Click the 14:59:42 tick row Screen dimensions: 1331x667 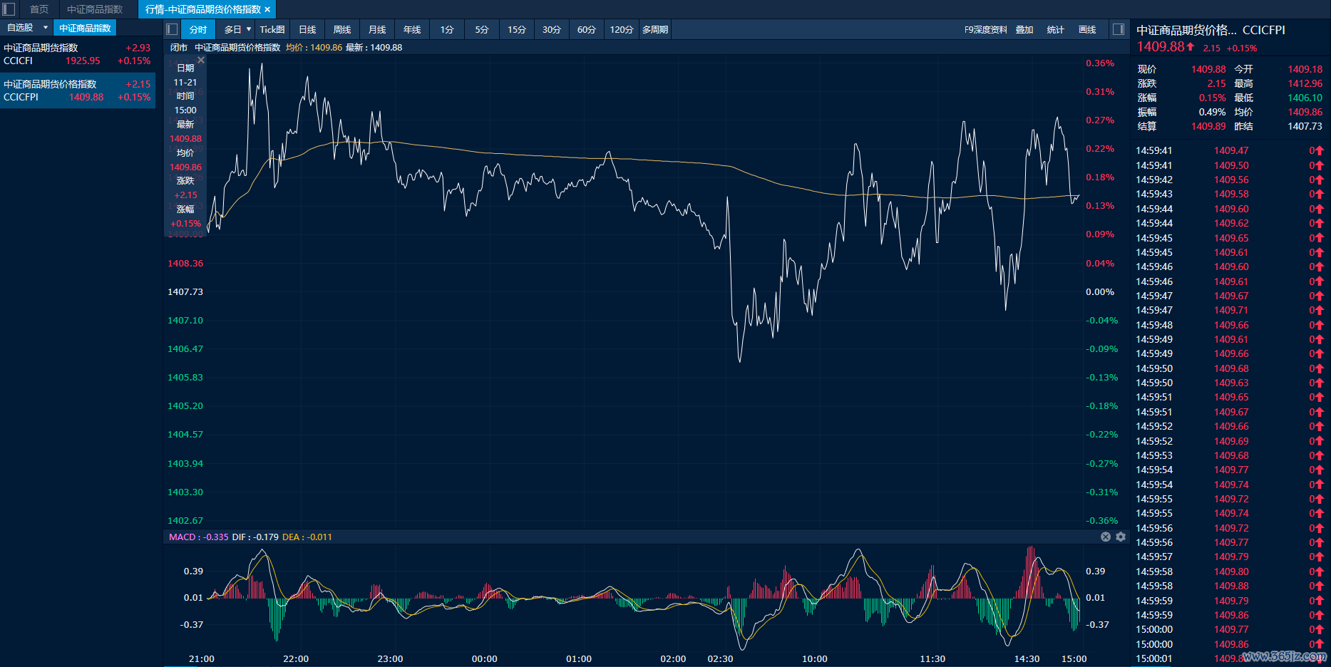pyautogui.click(x=1230, y=180)
